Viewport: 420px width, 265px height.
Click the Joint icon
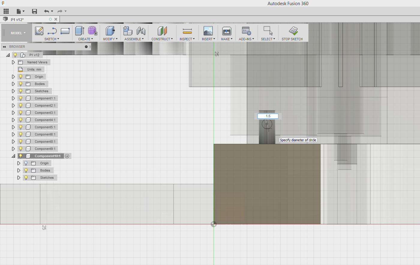141,31
